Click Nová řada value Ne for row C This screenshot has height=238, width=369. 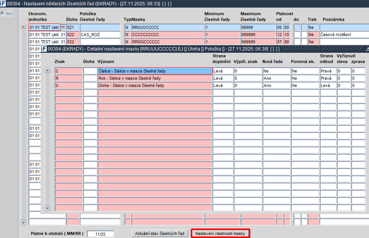point(276,71)
